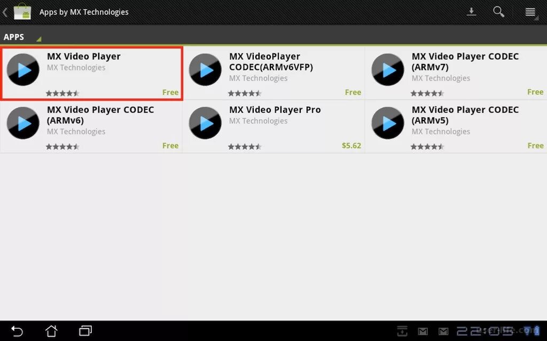Select MX Video Player CODEC (ARMv5) title
Viewport: 547px width, 341px height.
pyautogui.click(x=465, y=115)
